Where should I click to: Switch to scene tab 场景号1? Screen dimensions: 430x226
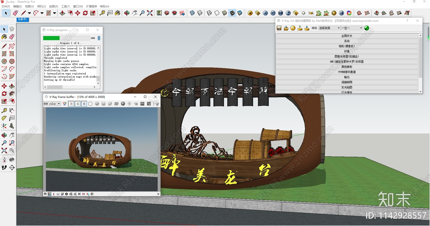22,19
